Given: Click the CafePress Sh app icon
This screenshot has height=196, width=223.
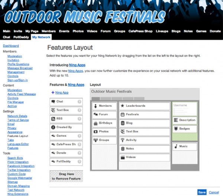Looking at the screenshot, I should pyautogui.click(x=53, y=144).
